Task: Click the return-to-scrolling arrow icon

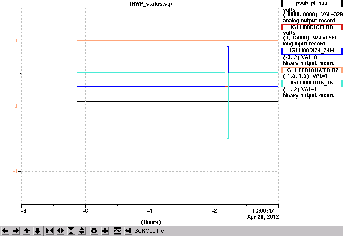Action: 128,231
